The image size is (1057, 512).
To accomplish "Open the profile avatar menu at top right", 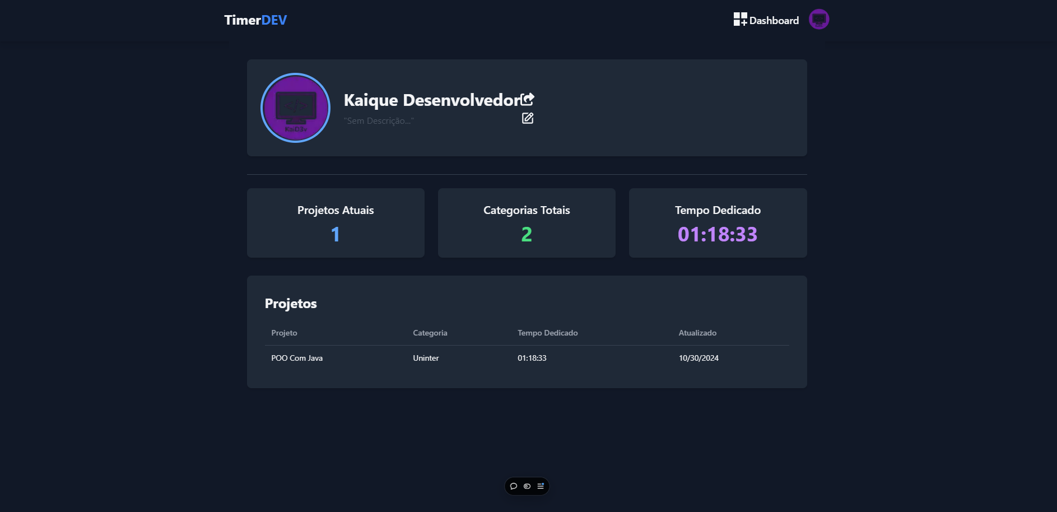I will [818, 19].
